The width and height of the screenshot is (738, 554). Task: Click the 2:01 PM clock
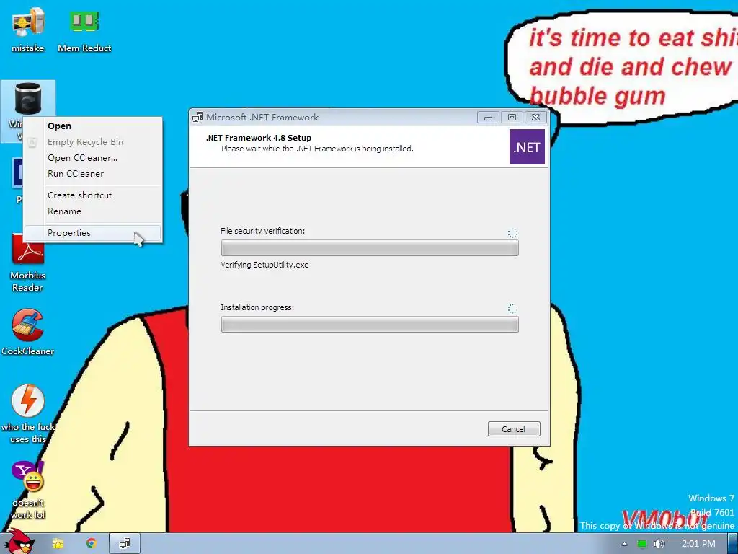(698, 544)
